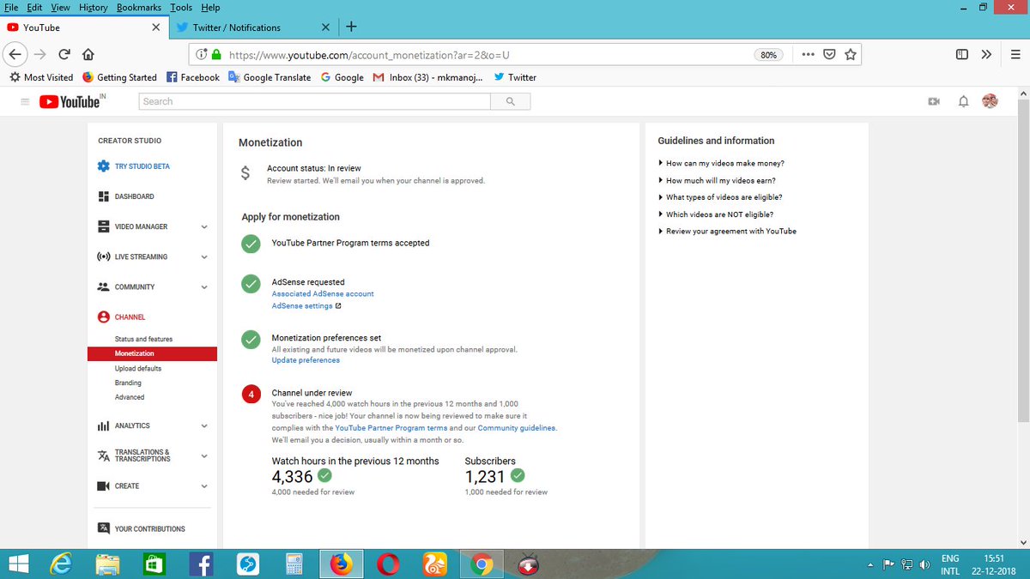This screenshot has height=579, width=1030.
Task: Expand "Review your agreement with YouTube"
Action: tap(727, 232)
